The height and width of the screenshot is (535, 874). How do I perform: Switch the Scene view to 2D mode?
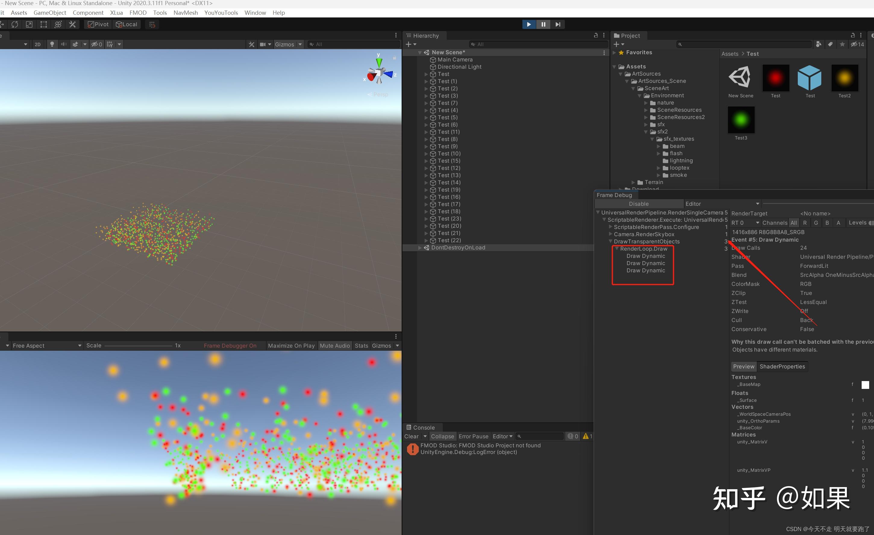[x=38, y=44]
